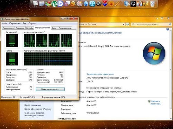Click the physical memory usage history graph
The image size is (173, 129).
(48, 59)
